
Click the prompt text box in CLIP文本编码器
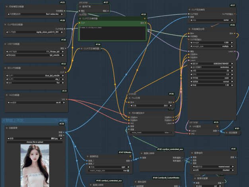(113, 33)
